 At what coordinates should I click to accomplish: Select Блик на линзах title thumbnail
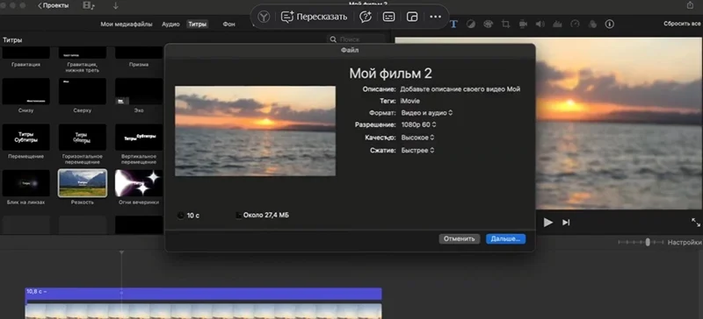[26, 183]
